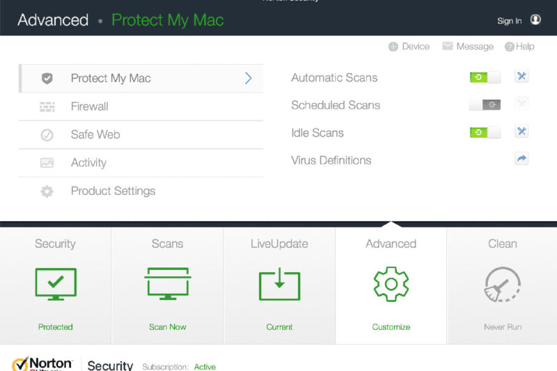Image resolution: width=557 pixels, height=371 pixels.
Task: Click the Help question mark icon
Action: tap(510, 47)
